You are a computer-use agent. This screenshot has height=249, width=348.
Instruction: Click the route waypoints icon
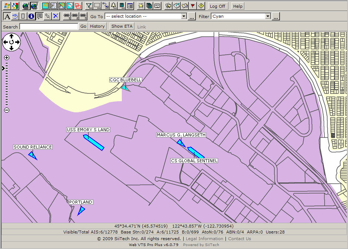pyautogui.click(x=106, y=6)
